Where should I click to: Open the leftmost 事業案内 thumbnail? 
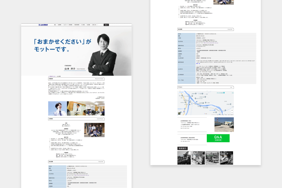[184, 158]
